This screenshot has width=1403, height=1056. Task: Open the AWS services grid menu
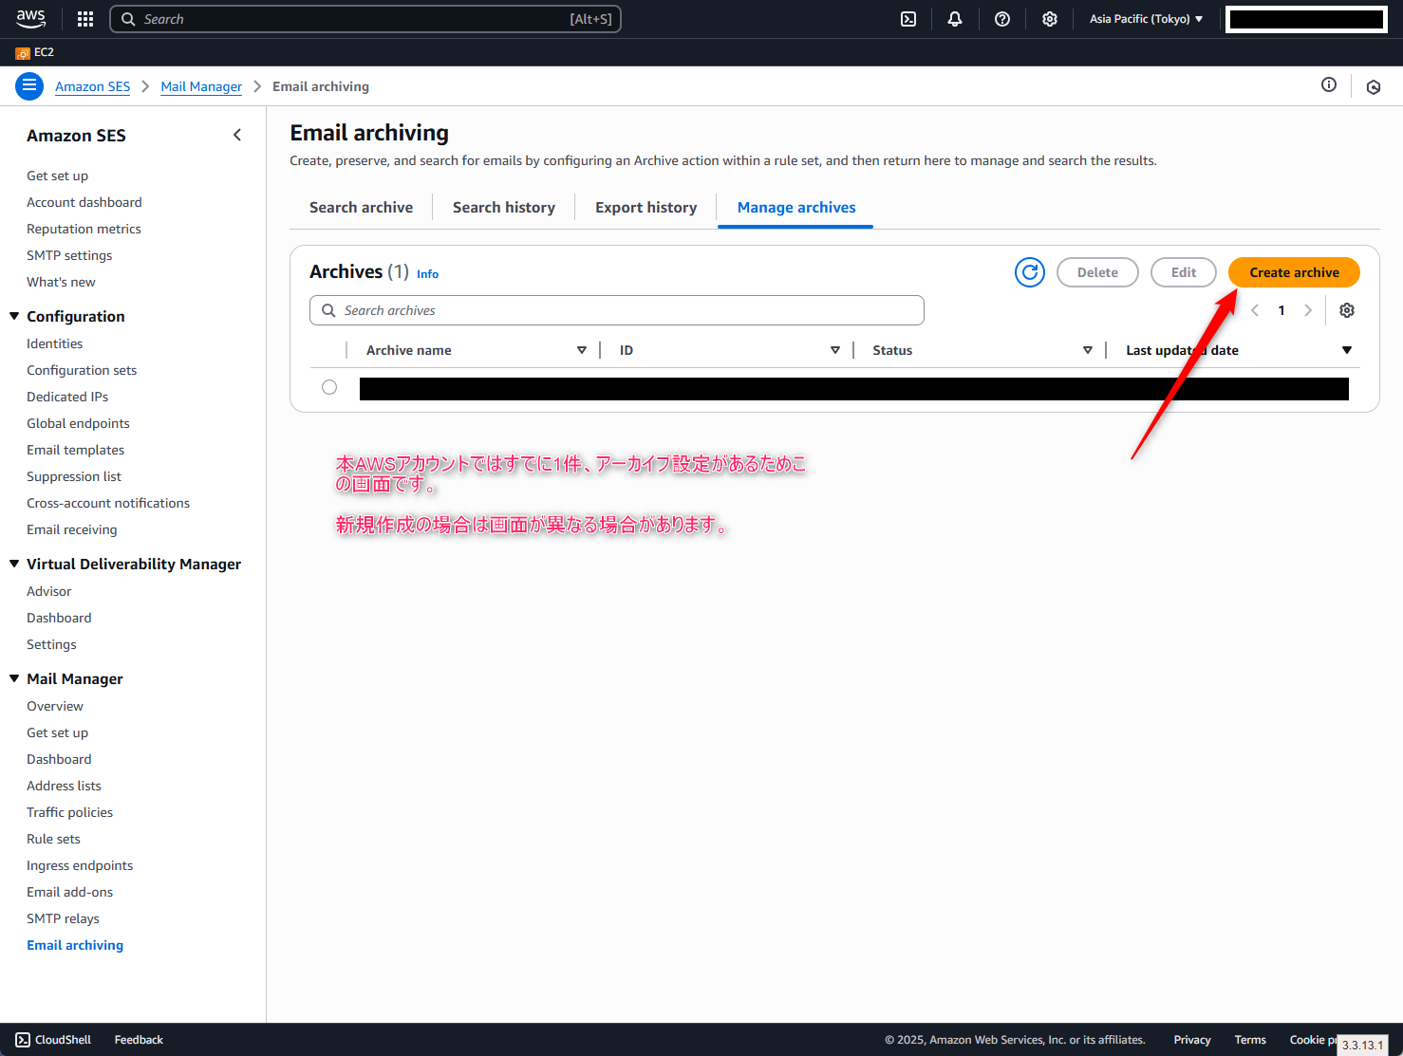[x=85, y=19]
